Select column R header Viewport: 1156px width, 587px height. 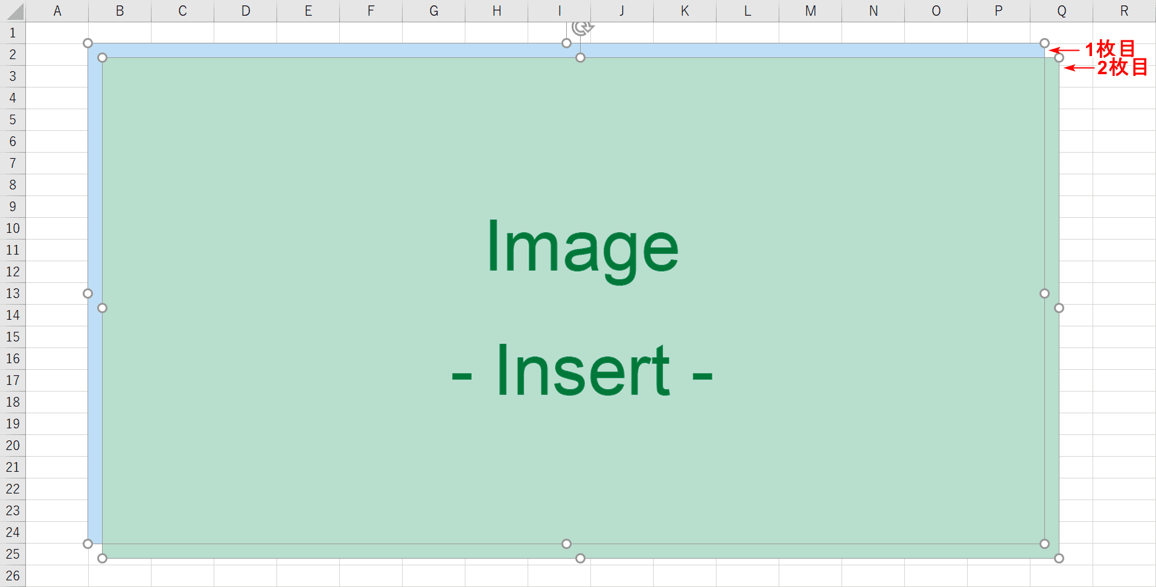[1124, 11]
